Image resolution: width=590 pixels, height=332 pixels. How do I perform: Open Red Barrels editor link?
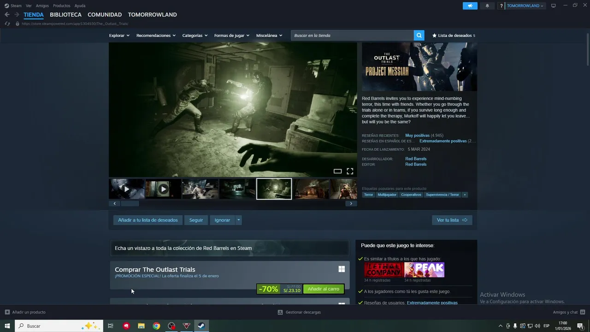416,164
